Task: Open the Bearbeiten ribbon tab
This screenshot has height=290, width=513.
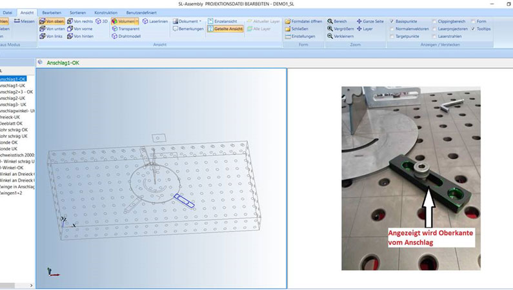Action: point(51,12)
